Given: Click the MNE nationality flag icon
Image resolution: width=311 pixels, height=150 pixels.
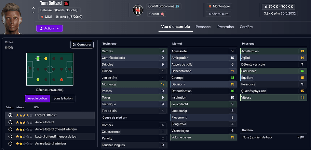Looking at the screenshot, I should click(42, 16).
